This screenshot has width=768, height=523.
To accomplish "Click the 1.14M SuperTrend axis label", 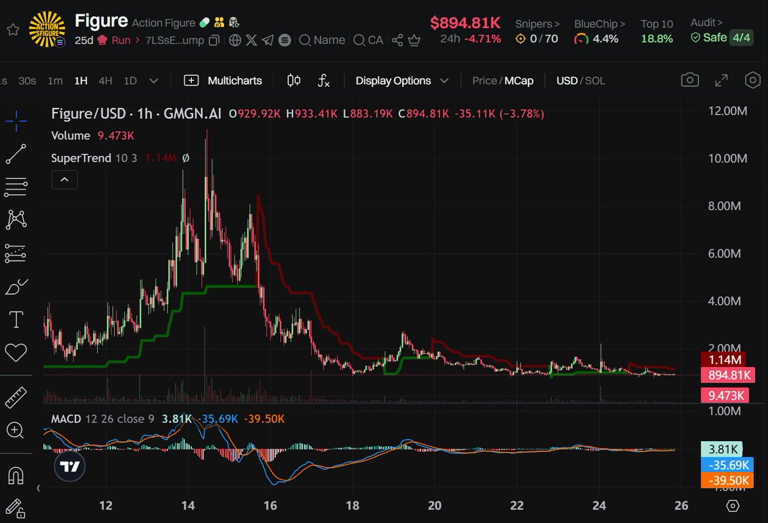I will [x=724, y=360].
